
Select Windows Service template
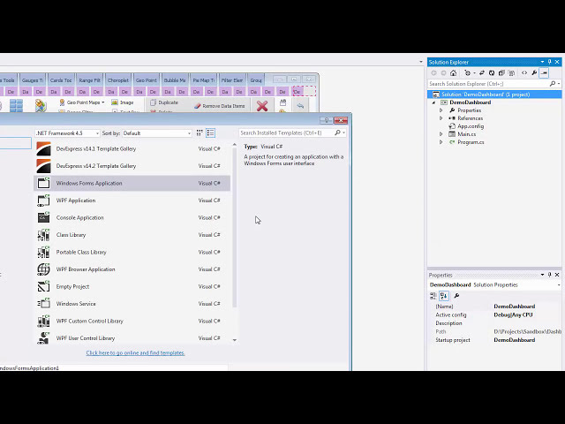[132, 304]
